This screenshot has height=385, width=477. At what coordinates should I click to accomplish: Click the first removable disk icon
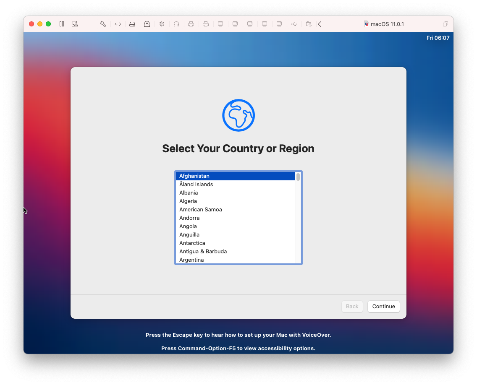(x=220, y=24)
